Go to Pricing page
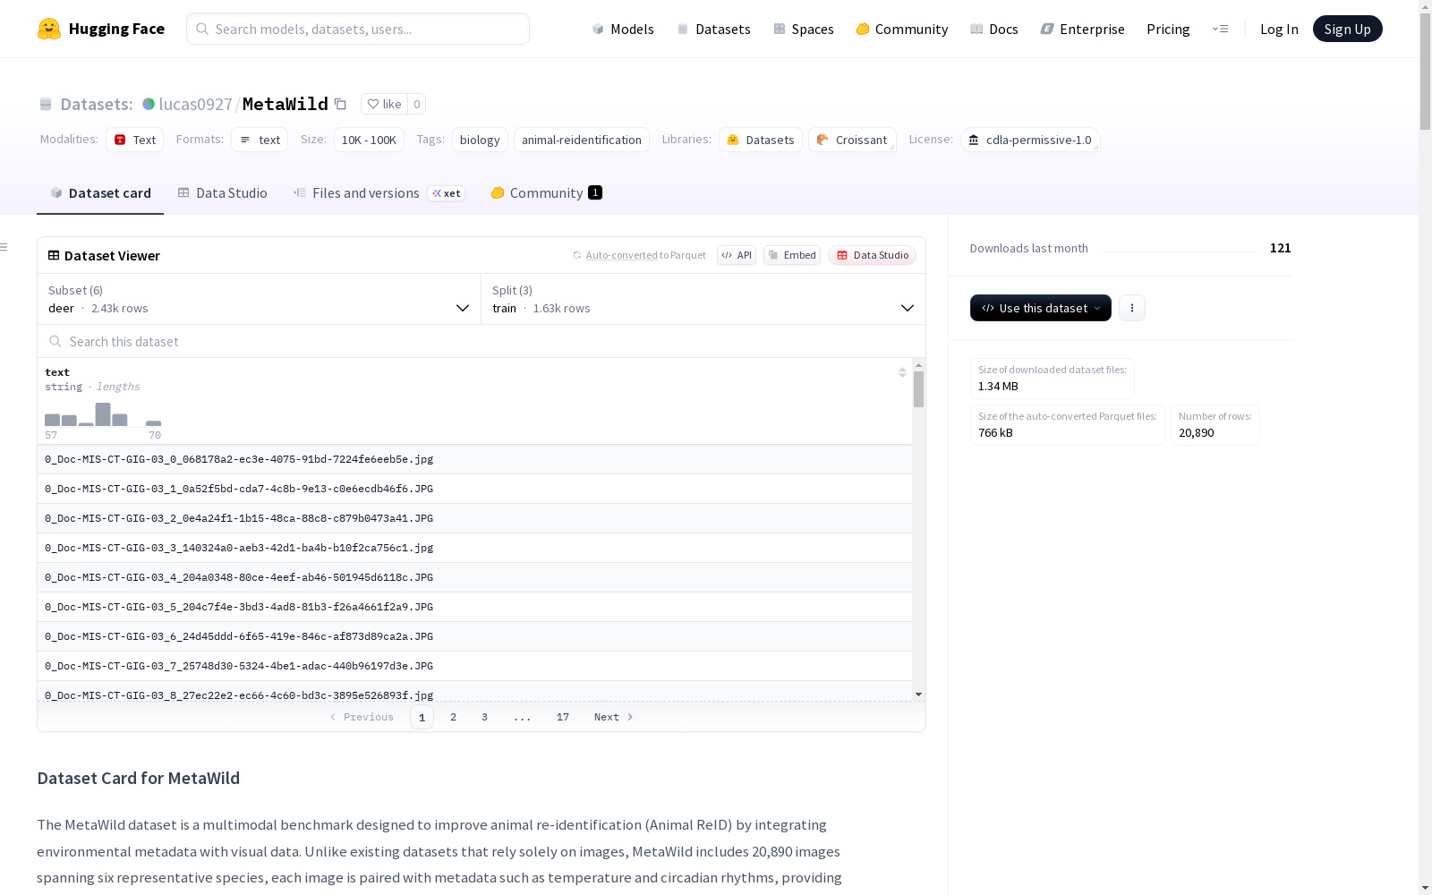This screenshot has height=895, width=1432. (x=1168, y=29)
